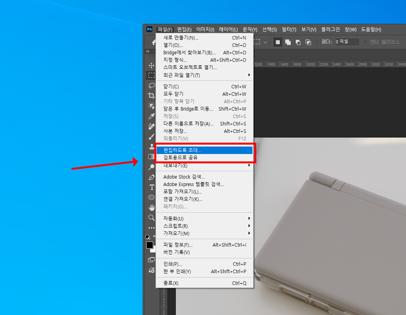Select the Zoom tool

tap(152, 218)
